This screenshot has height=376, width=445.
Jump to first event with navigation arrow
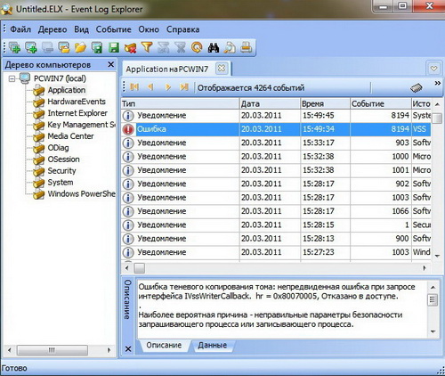pos(134,87)
